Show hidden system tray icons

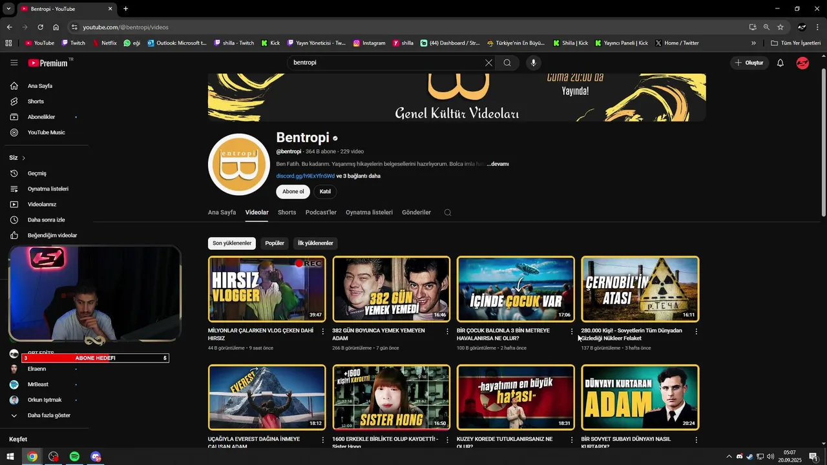pos(729,457)
